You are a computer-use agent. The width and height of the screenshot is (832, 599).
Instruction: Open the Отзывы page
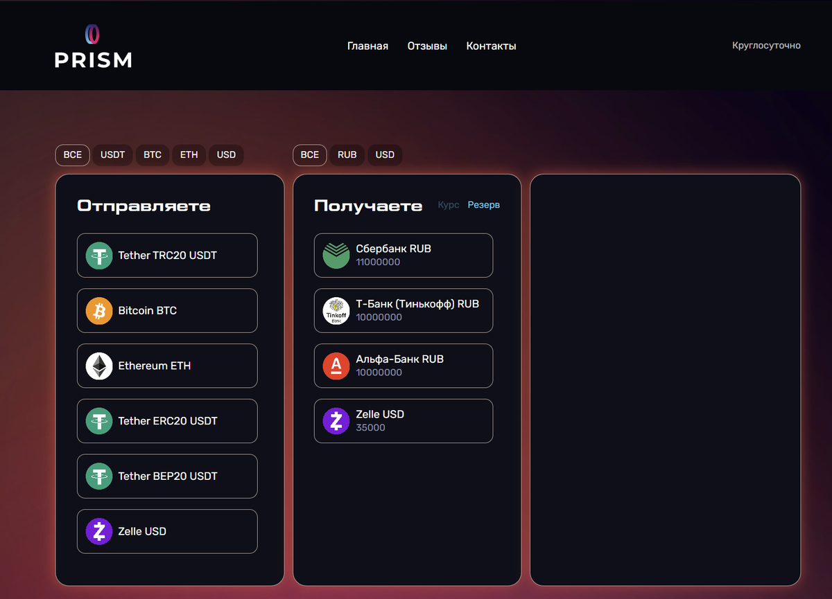(x=427, y=46)
